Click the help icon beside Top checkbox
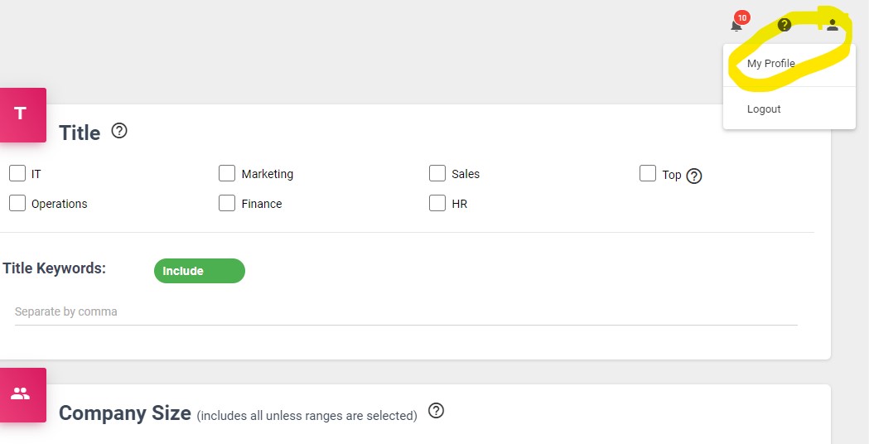The width and height of the screenshot is (869, 444). [x=694, y=176]
